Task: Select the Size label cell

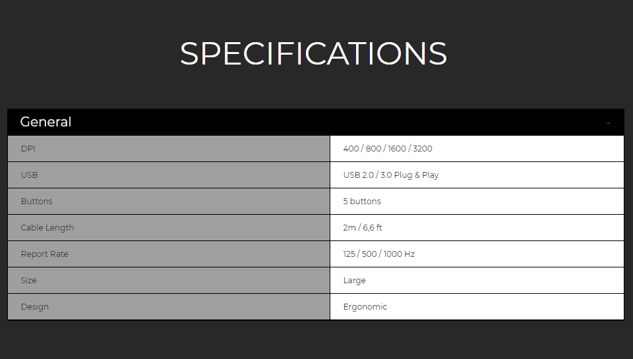Action: pyautogui.click(x=169, y=281)
